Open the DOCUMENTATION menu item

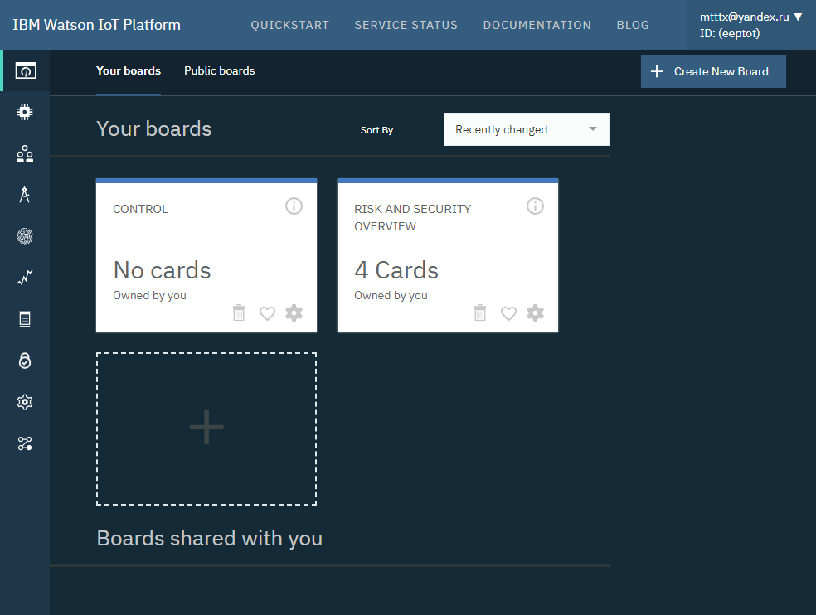[537, 25]
